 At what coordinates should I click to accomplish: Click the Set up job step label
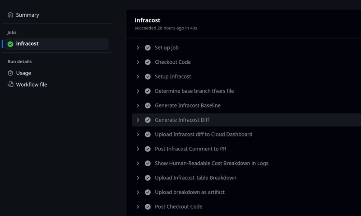coord(167,48)
